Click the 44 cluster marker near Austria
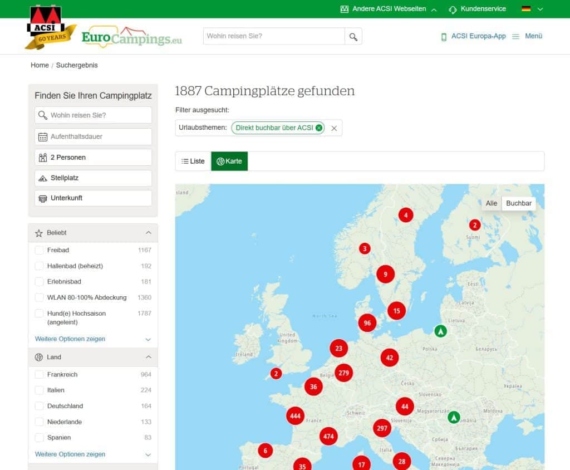 point(405,407)
